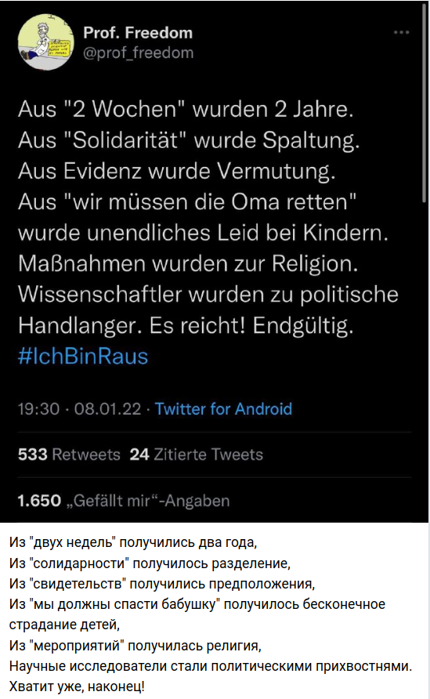Viewport: 430px width, 699px height.
Task: Click the words 'Es reicht! Endgültig.'
Action: tap(251, 325)
